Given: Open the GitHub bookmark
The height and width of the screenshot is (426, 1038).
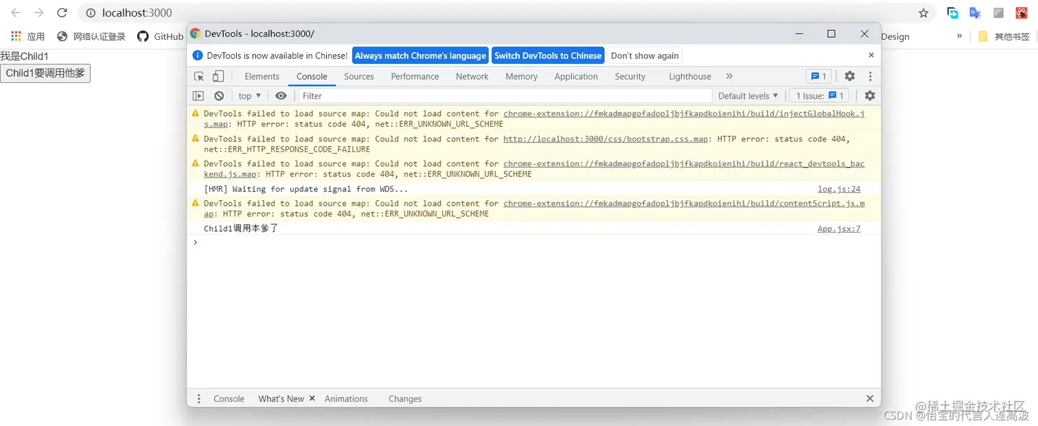Looking at the screenshot, I should (159, 36).
